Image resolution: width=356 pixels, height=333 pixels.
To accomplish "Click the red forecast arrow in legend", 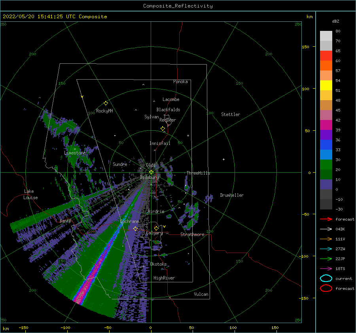I will click(326, 219).
